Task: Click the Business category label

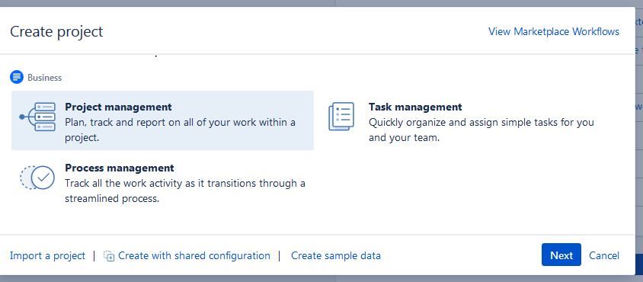Action: (45, 78)
